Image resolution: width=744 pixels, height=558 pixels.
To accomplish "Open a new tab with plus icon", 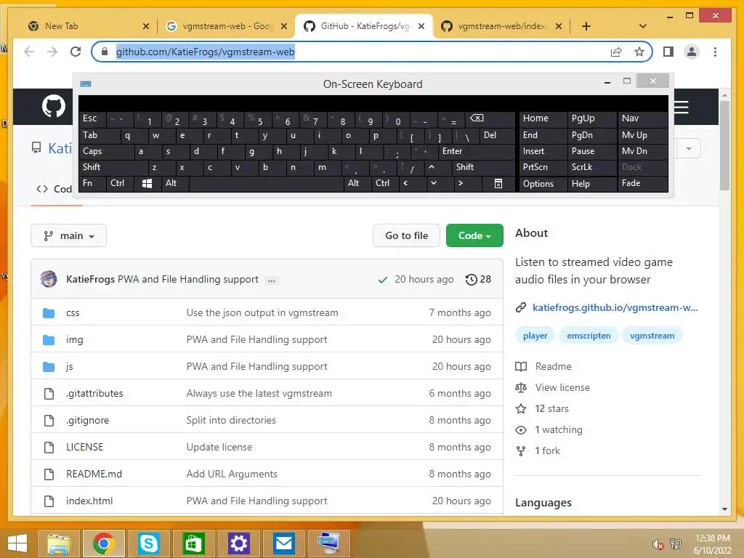I will tap(586, 26).
